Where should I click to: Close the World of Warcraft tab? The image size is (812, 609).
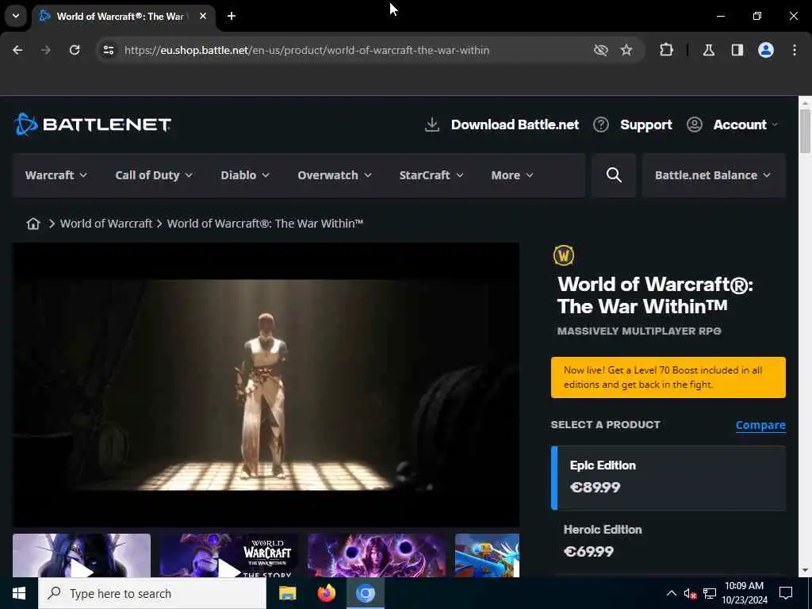(203, 16)
